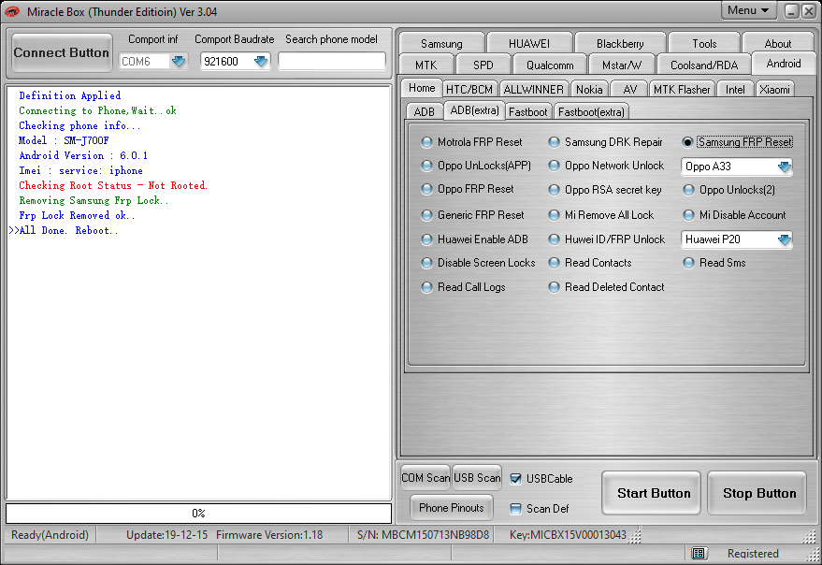The height and width of the screenshot is (565, 822).
Task: Click the COM Scan button
Action: click(425, 477)
